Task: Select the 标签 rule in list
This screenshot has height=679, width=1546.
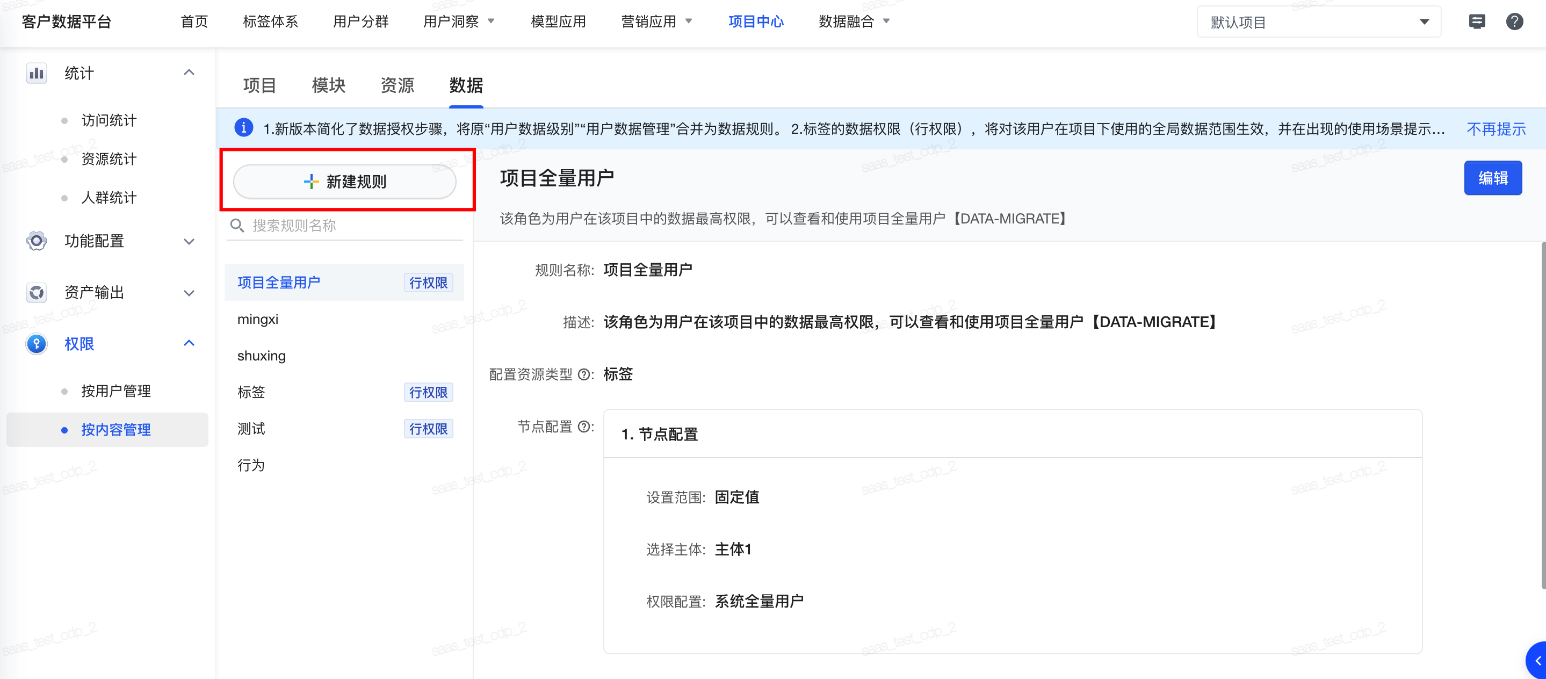Action: click(x=344, y=392)
